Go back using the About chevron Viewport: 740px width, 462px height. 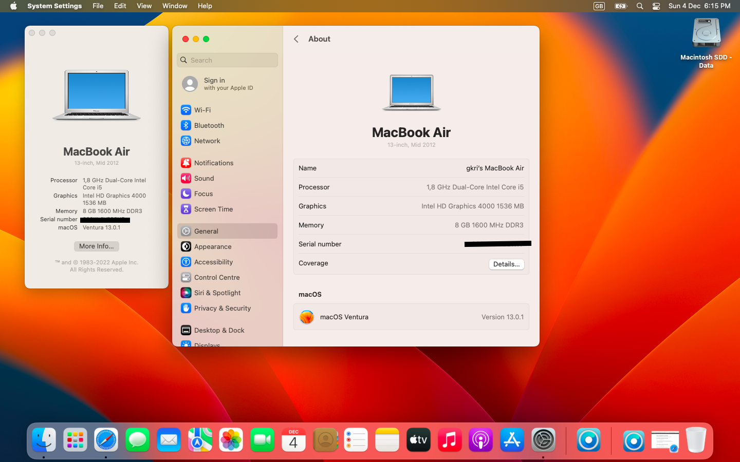296,39
